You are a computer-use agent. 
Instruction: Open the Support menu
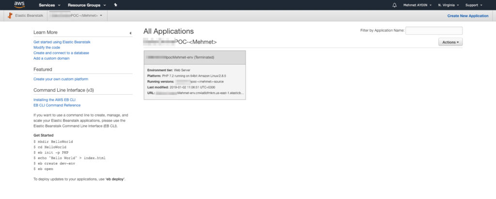click(474, 5)
